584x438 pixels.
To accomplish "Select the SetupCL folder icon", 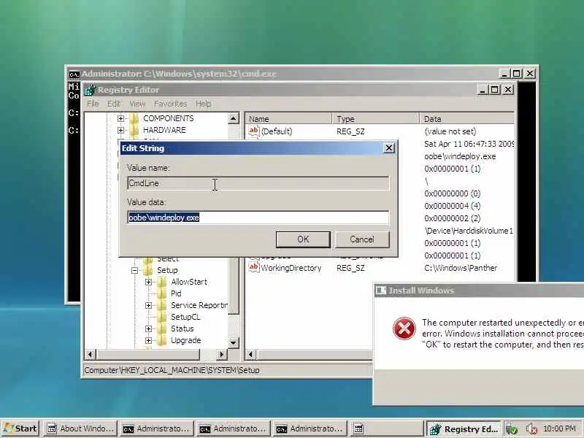I will (161, 317).
